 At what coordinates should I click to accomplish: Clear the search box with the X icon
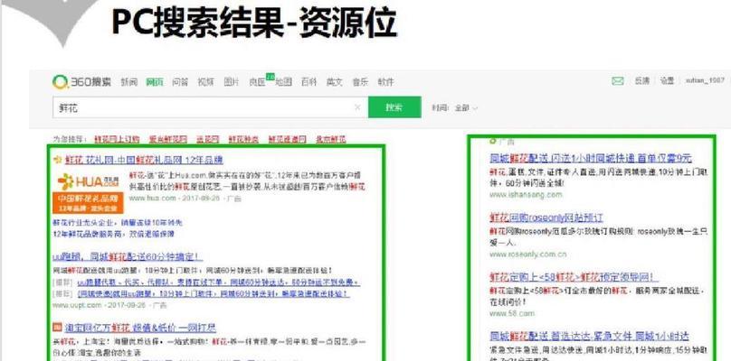[357, 107]
